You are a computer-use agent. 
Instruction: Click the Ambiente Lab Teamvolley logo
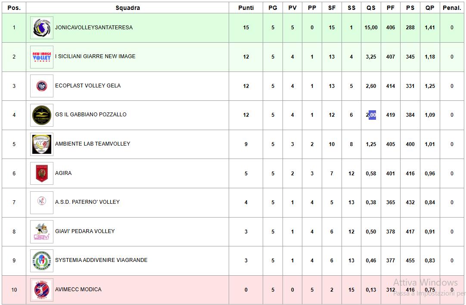coord(42,144)
